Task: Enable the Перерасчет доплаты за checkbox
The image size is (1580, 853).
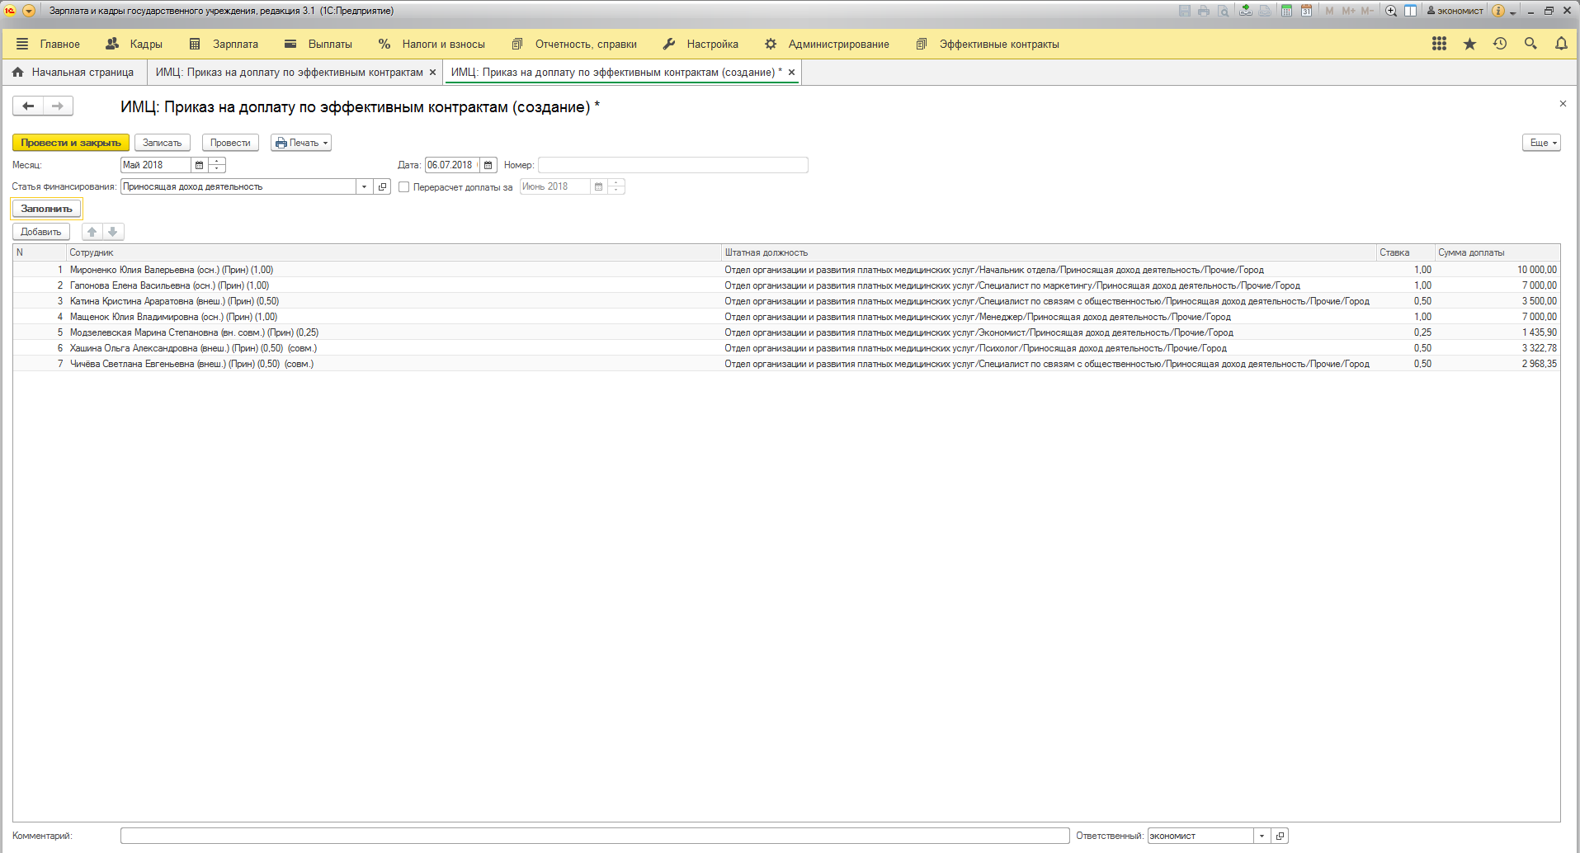Action: click(x=404, y=187)
